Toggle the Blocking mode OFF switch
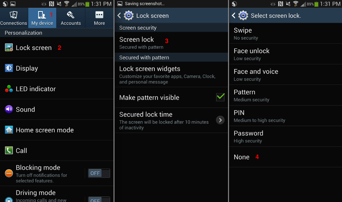 pos(99,173)
